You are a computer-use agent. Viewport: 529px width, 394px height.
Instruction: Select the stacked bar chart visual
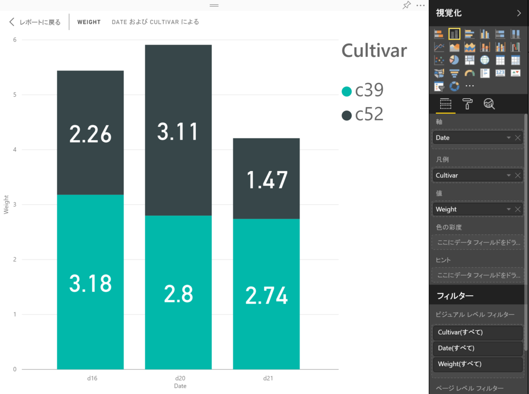point(439,34)
